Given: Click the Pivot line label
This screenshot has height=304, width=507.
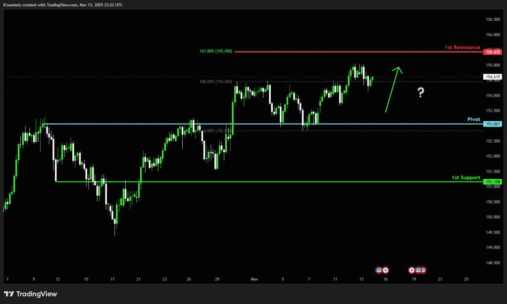Looking at the screenshot, I should click(473, 120).
